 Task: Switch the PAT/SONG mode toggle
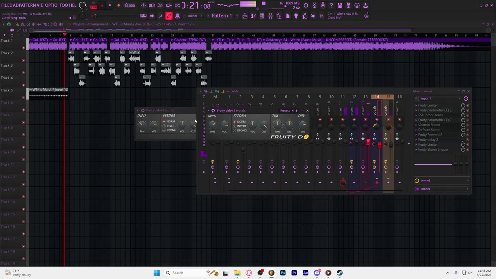coord(93,5)
